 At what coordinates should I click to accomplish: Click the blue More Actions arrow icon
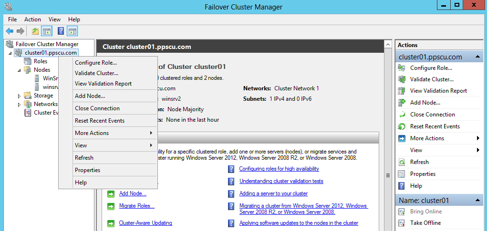402,138
